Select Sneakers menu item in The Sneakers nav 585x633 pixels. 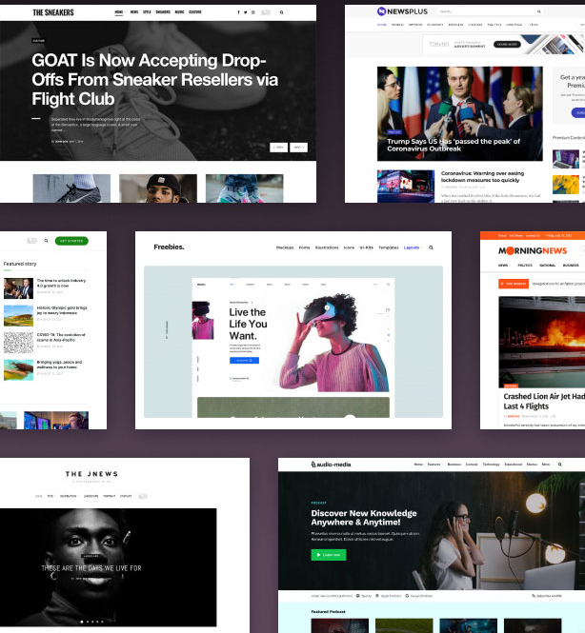[x=163, y=12]
